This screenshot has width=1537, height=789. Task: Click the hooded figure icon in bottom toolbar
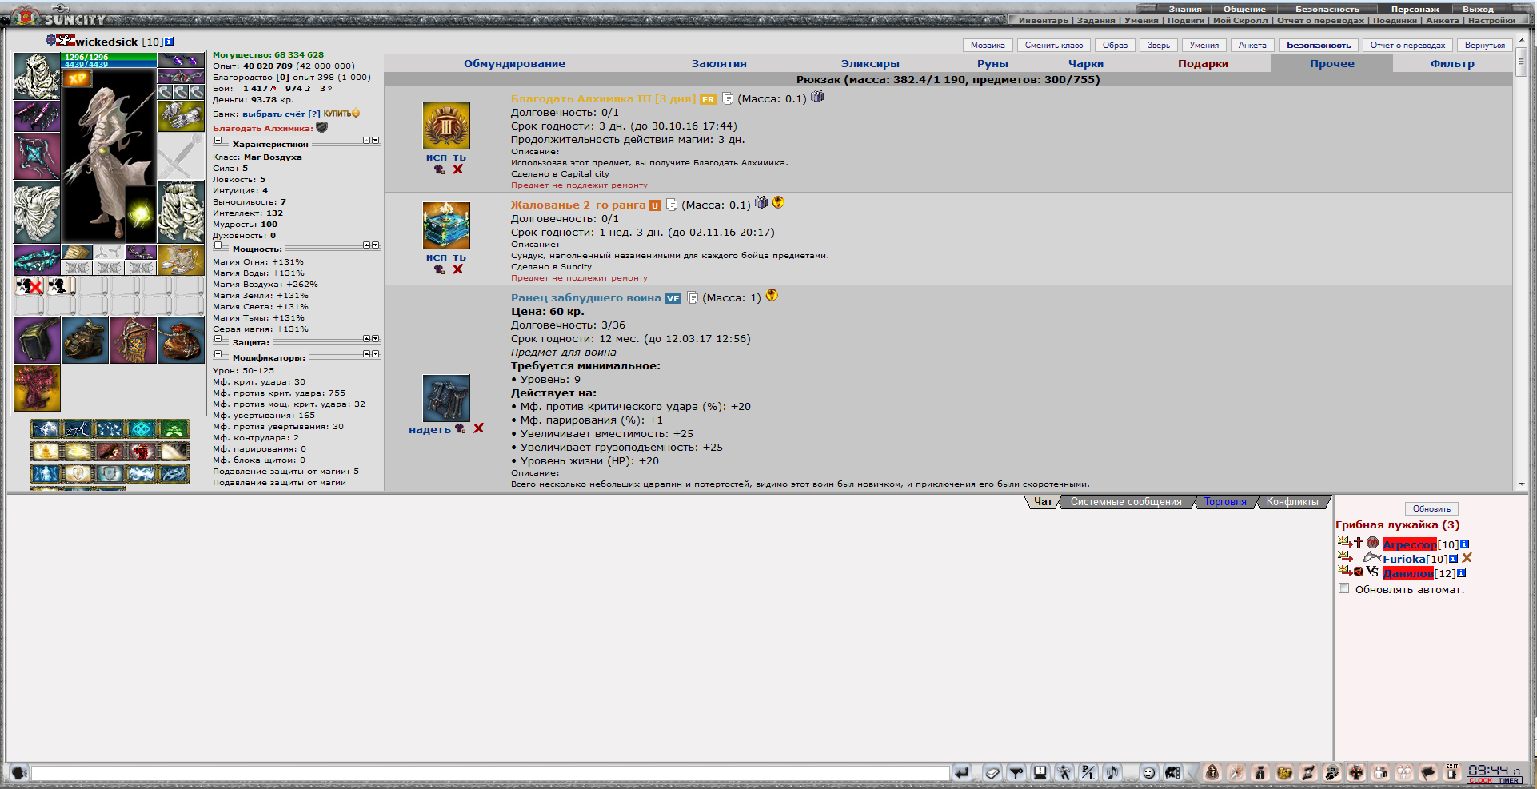tap(1212, 772)
